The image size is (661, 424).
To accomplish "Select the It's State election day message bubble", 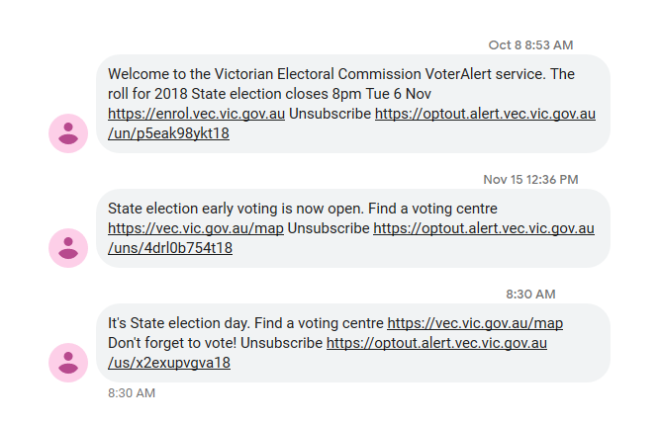I will click(353, 343).
